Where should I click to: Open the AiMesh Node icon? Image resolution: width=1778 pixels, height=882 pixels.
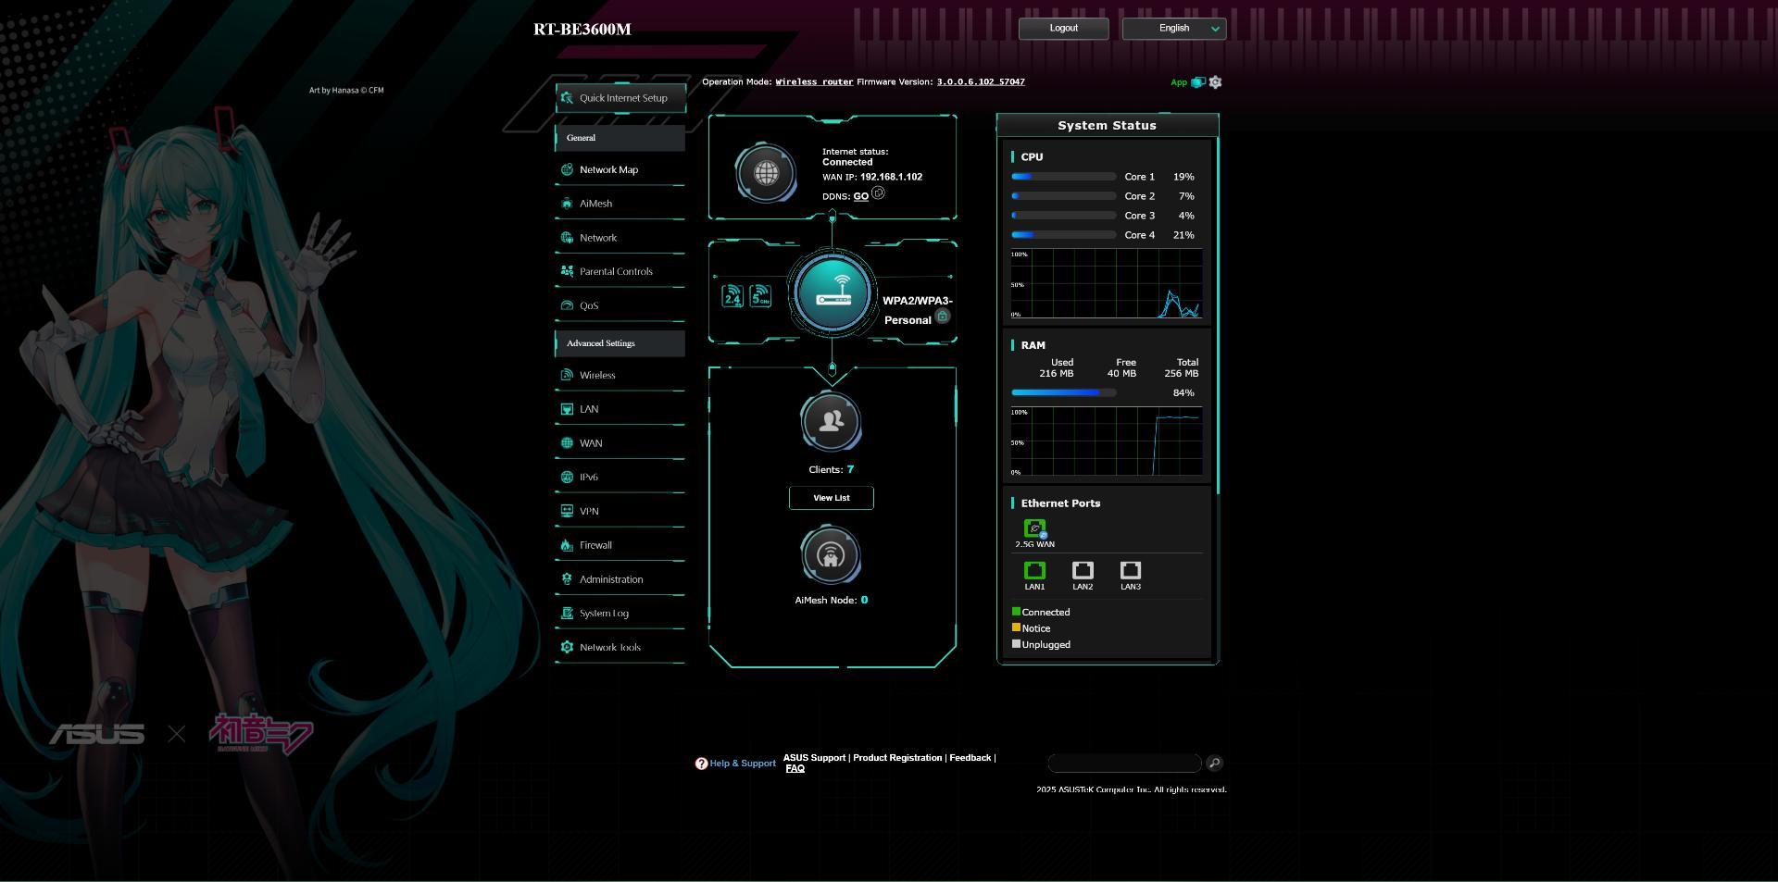coord(831,555)
